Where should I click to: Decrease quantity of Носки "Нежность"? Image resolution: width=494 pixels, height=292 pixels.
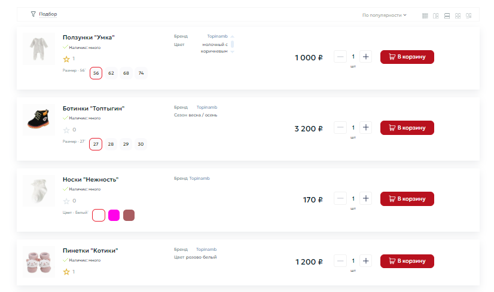(x=340, y=198)
